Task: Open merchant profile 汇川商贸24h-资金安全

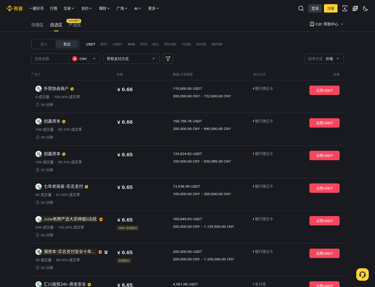Action: (x=65, y=284)
